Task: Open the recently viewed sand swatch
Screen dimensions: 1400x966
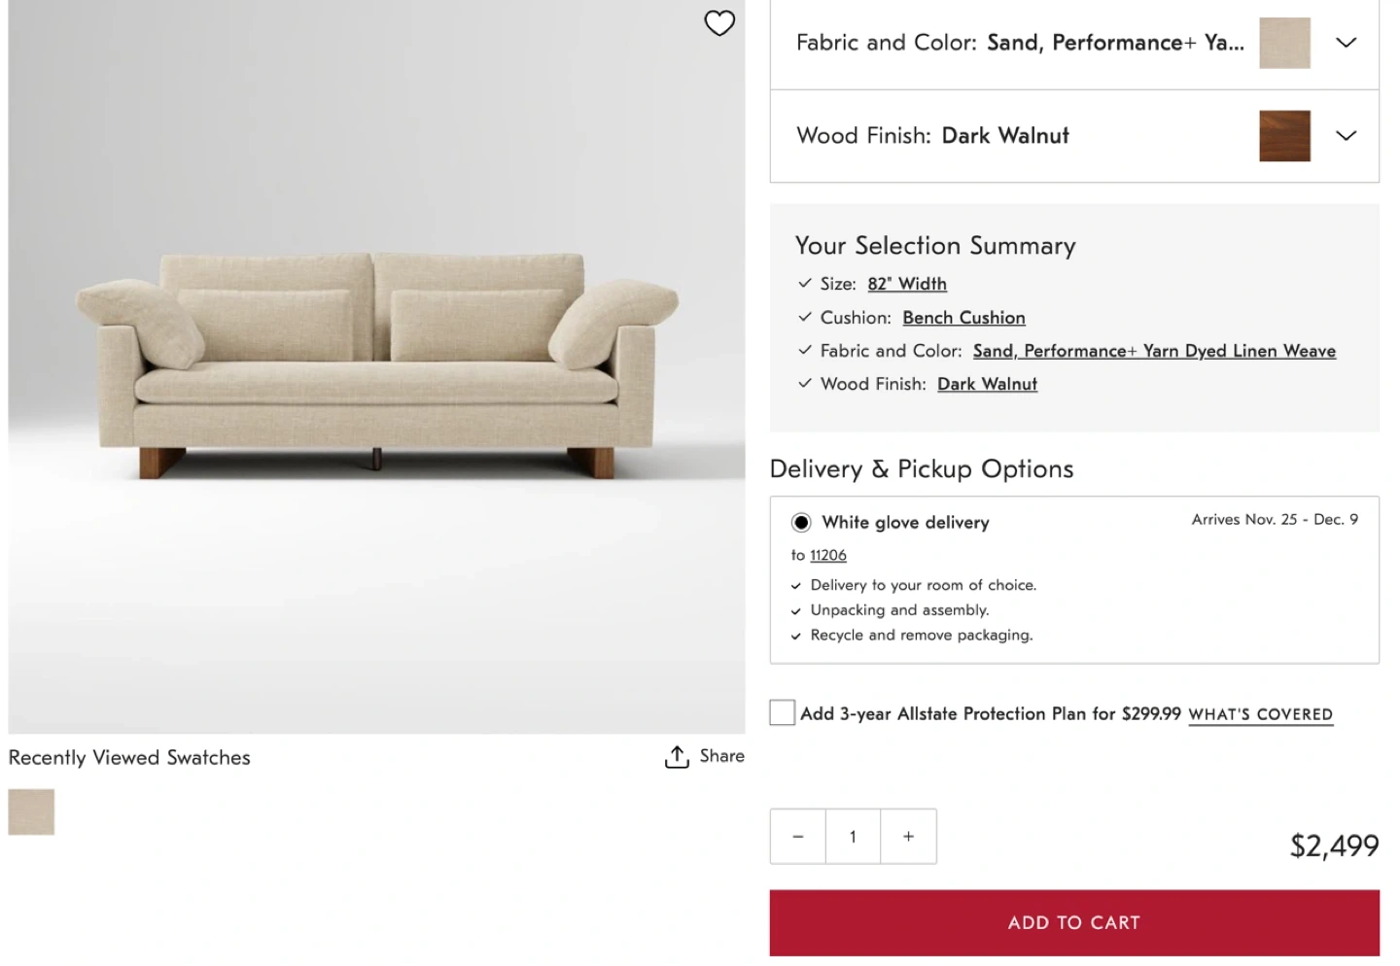Action: click(x=31, y=811)
